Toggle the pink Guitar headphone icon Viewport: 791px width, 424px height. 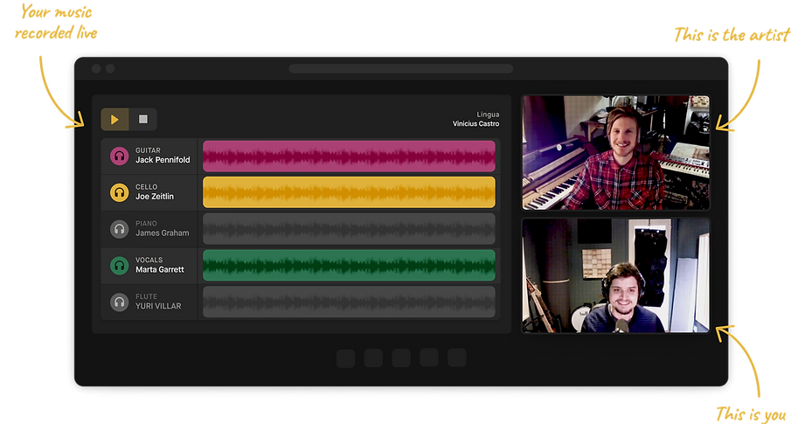120,156
